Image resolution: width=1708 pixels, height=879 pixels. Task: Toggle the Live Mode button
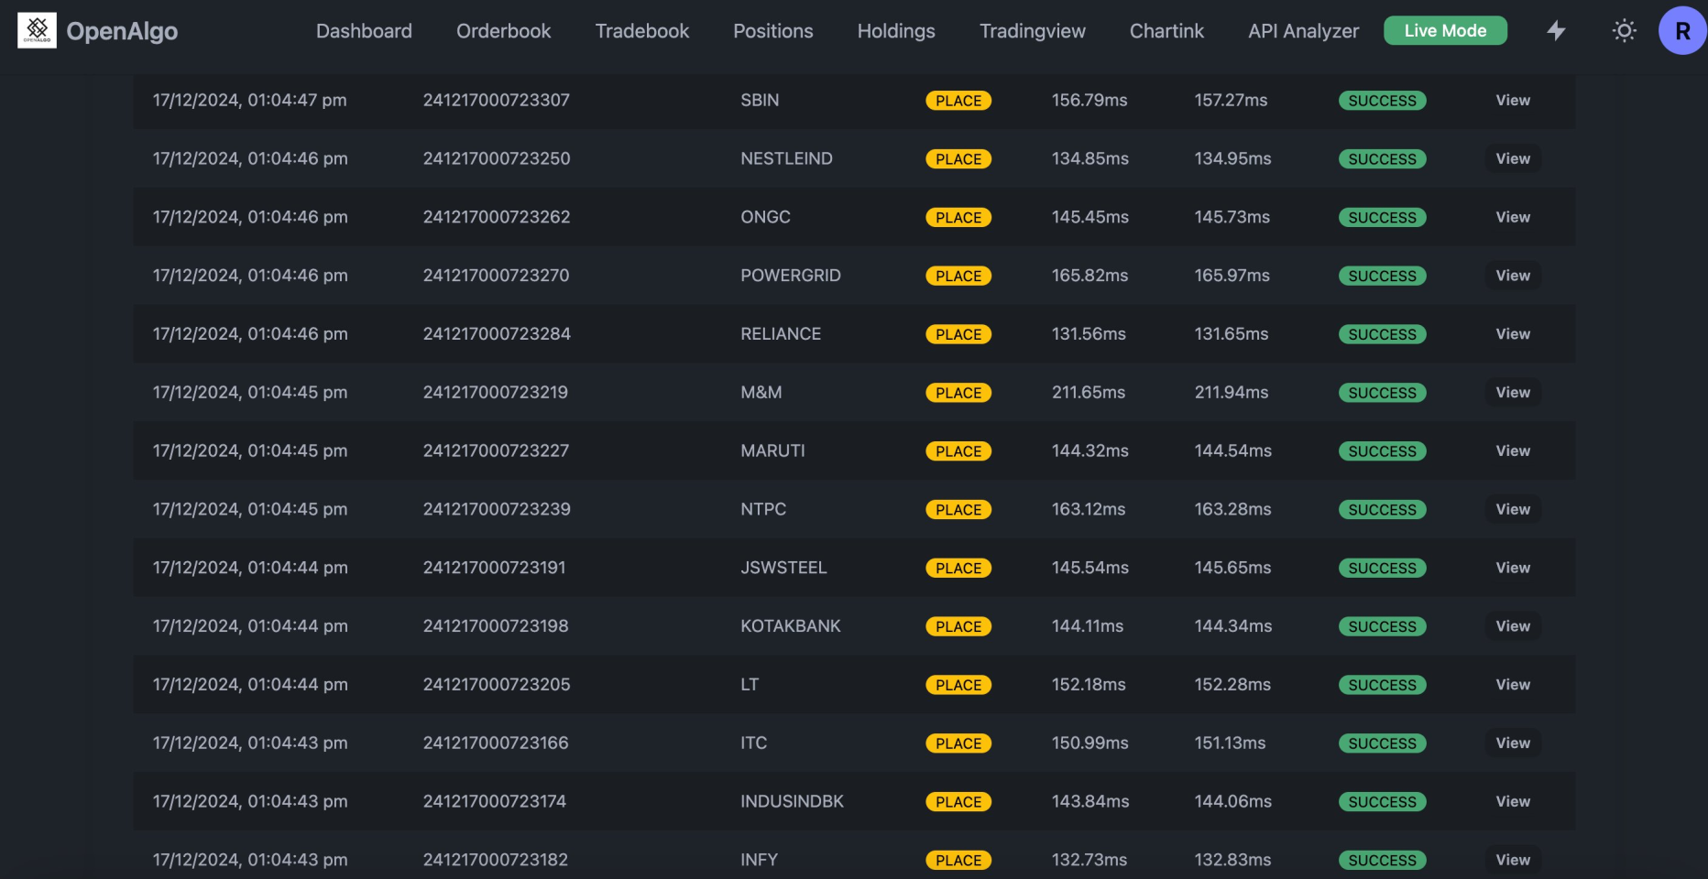click(1445, 30)
